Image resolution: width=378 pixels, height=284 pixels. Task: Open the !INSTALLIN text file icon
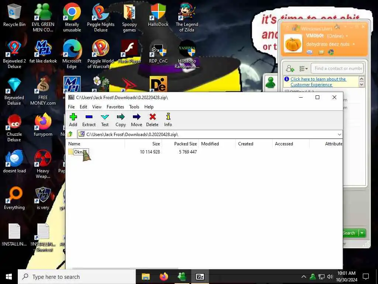tap(14, 235)
